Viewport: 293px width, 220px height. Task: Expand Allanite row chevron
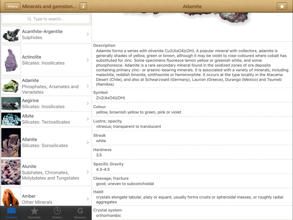coord(88,143)
